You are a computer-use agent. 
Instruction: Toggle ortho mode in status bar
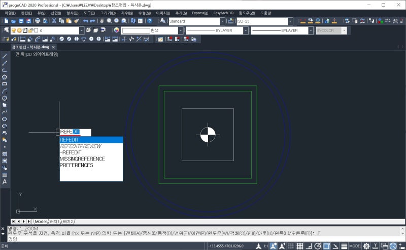point(309,246)
